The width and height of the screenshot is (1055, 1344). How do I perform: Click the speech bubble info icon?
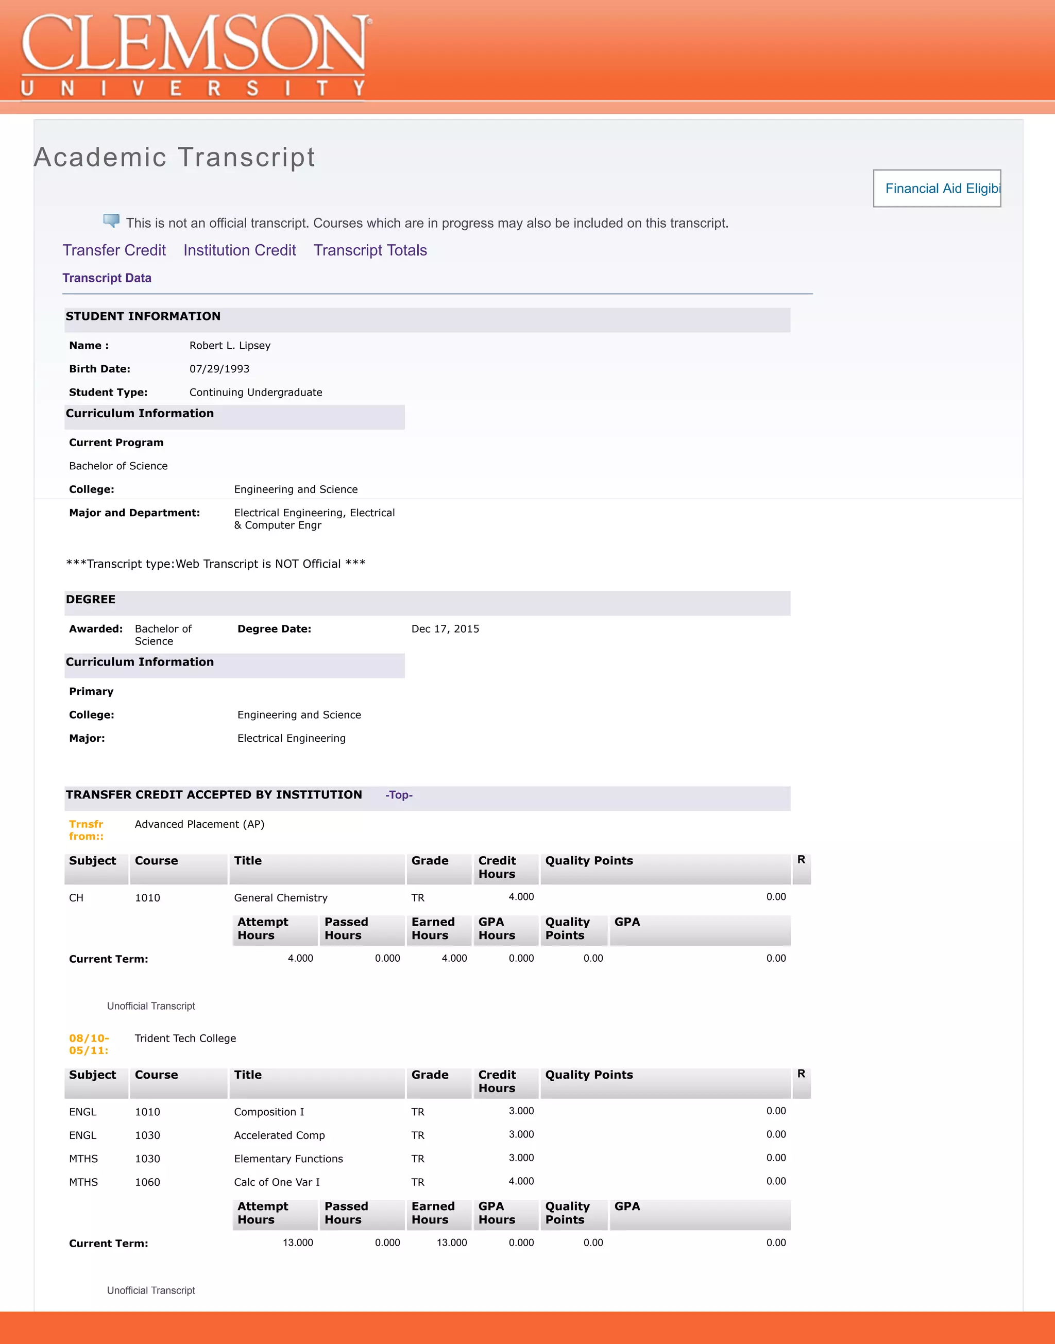111,220
